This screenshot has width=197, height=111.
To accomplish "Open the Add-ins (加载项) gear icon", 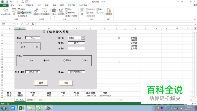I will click(36, 12).
